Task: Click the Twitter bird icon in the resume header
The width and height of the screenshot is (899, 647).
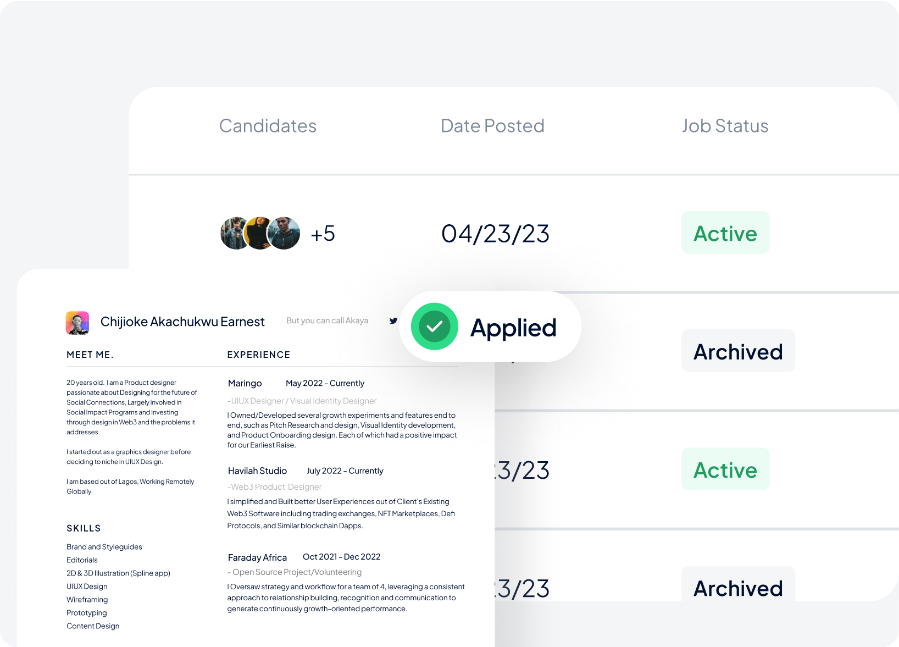Action: pos(393,320)
